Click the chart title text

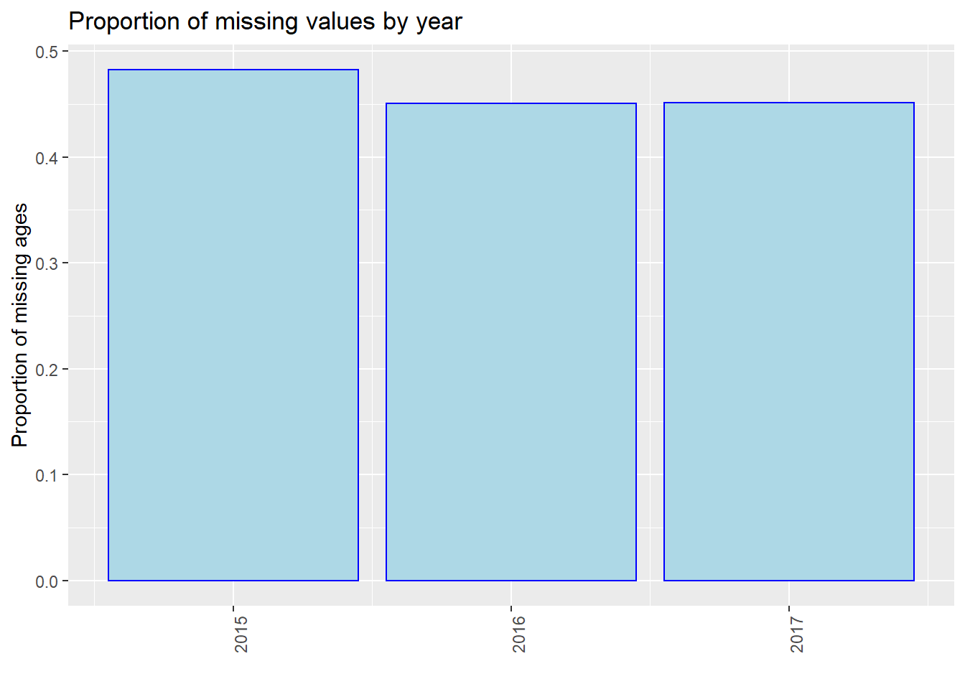[265, 22]
